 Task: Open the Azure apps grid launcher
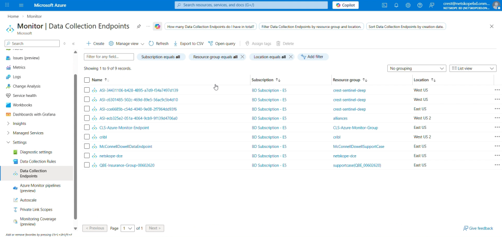coord(7,5)
